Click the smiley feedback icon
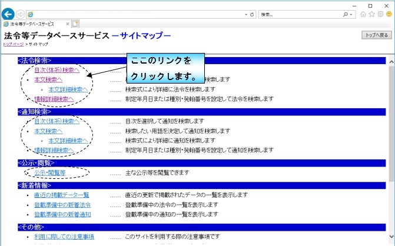 coord(389,14)
